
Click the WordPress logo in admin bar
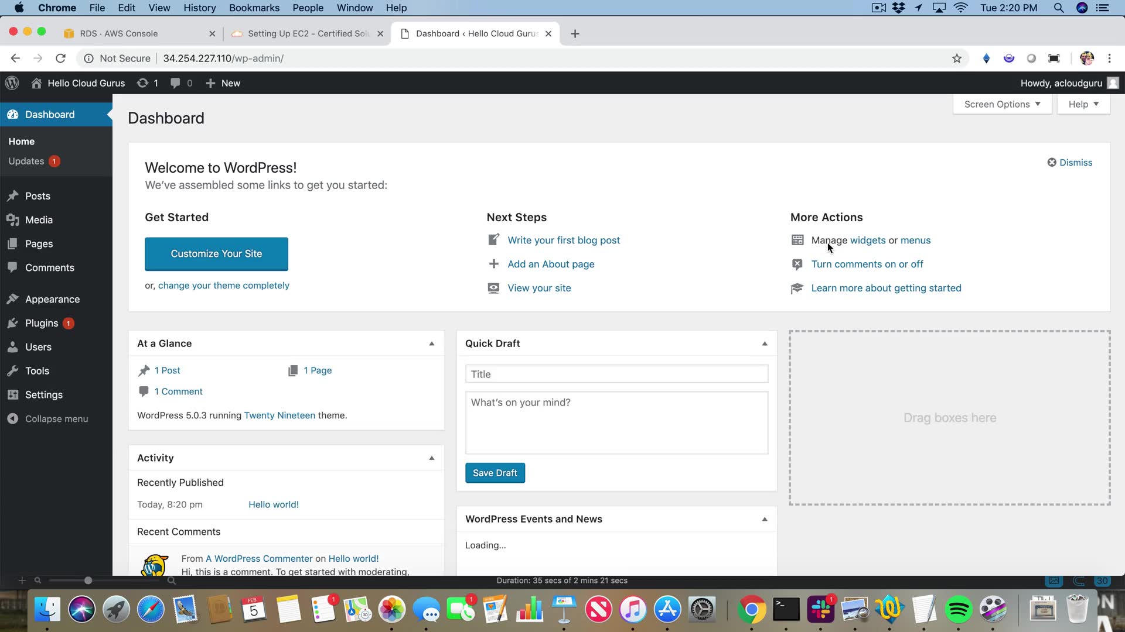click(12, 83)
